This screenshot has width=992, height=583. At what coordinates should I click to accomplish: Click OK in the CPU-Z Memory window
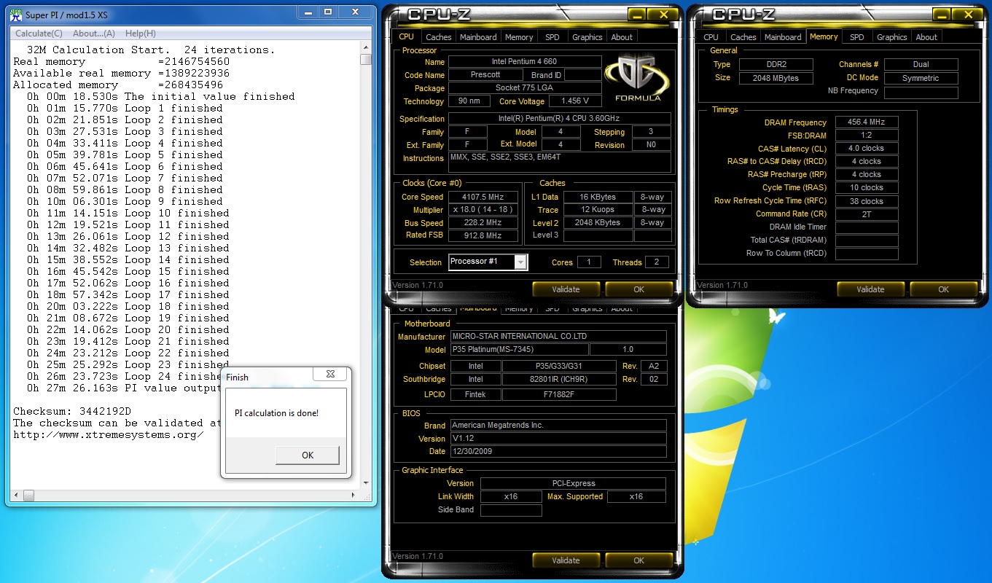tap(943, 289)
